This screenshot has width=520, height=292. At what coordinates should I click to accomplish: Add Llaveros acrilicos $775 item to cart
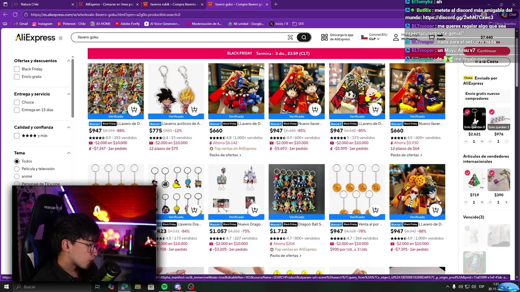(194, 109)
